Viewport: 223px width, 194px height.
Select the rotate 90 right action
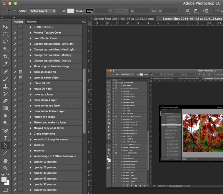point(43,89)
